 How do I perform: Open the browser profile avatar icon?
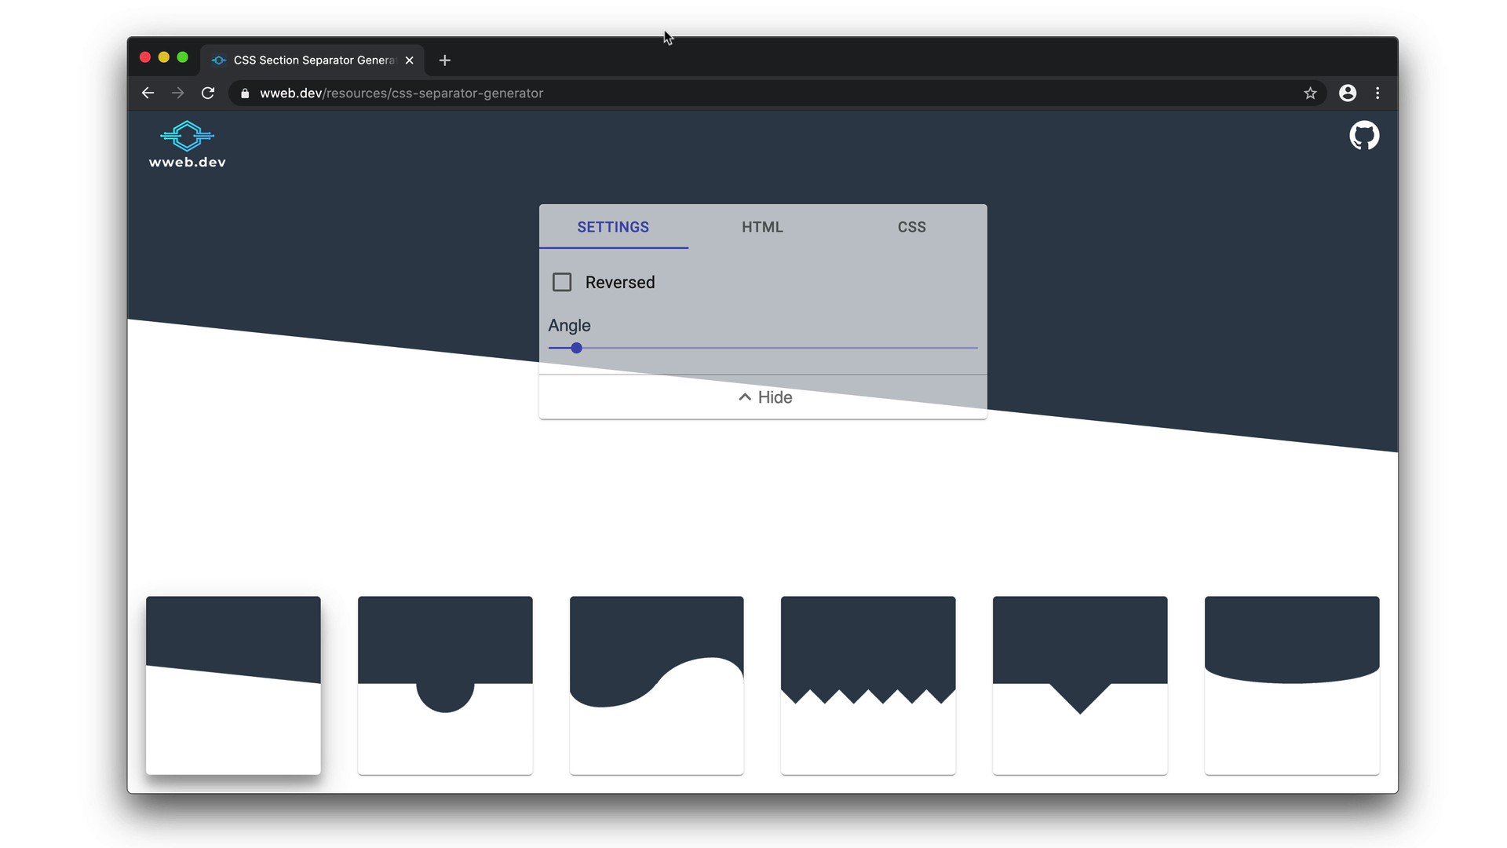tap(1348, 93)
